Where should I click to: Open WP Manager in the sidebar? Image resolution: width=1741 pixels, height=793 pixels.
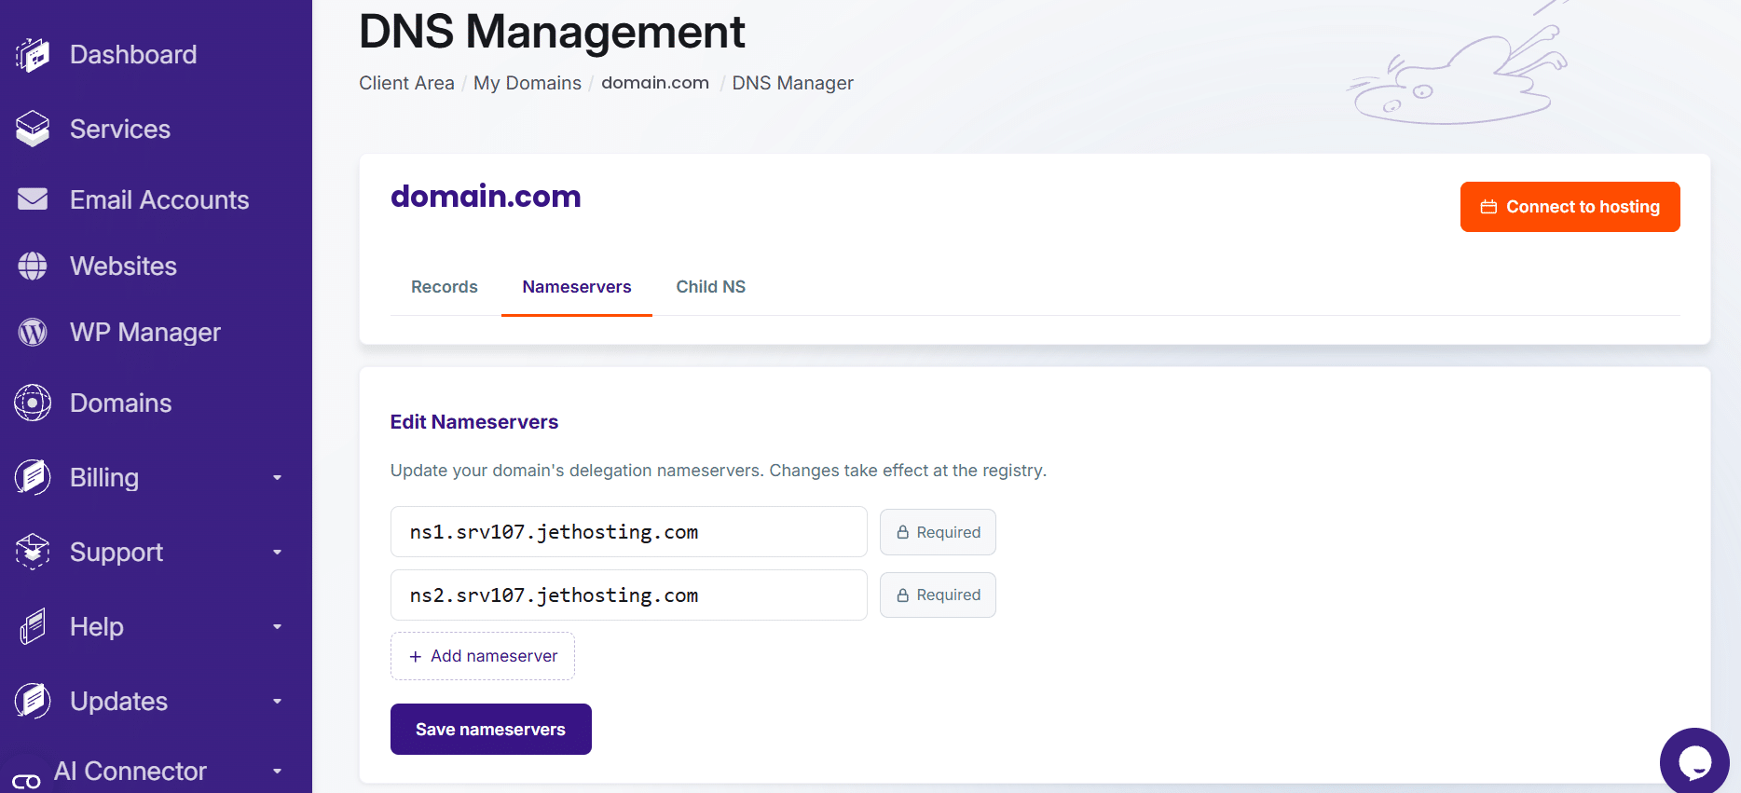[x=145, y=332]
